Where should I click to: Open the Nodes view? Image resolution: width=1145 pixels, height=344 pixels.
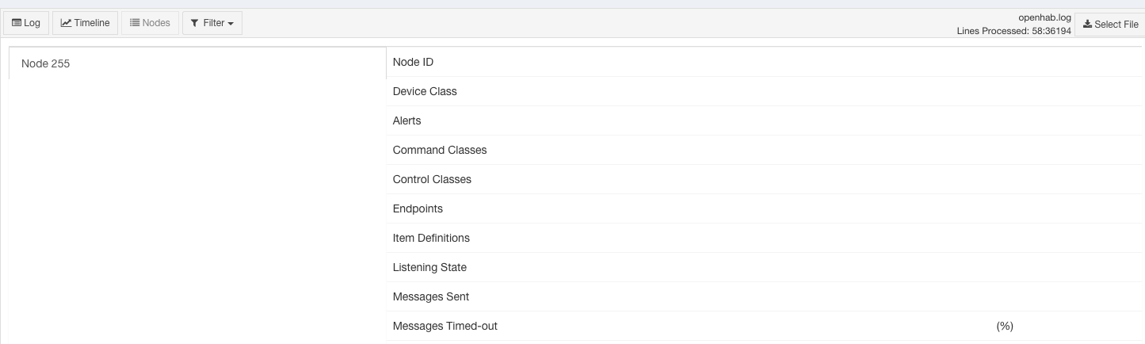(150, 23)
